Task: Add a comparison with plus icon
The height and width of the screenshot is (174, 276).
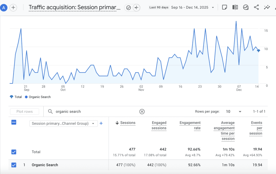Action: [x=13, y=8]
